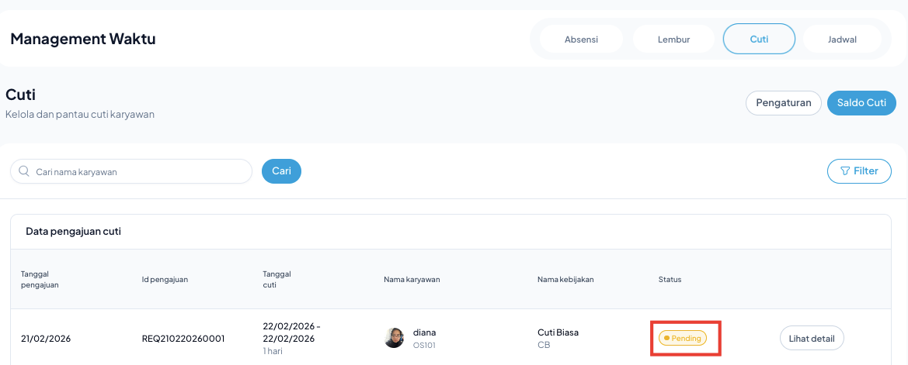This screenshot has height=365, width=908.
Task: Open the Filter funnel icon button
Action: click(x=859, y=171)
